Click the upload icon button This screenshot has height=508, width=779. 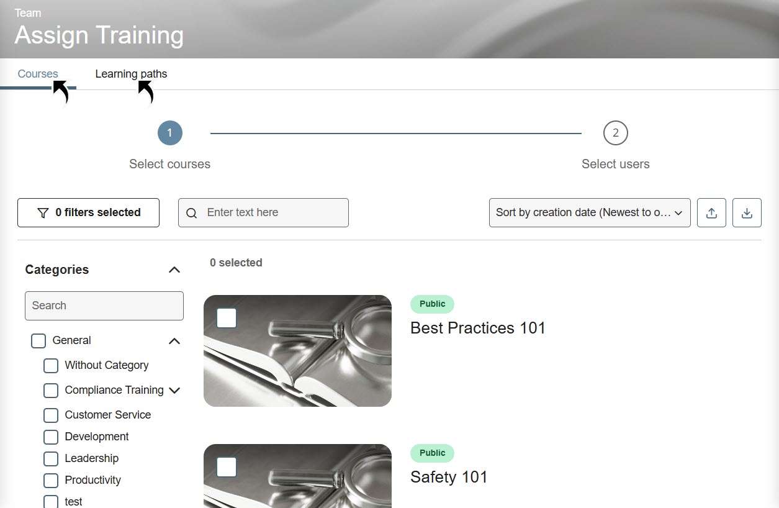coord(711,213)
